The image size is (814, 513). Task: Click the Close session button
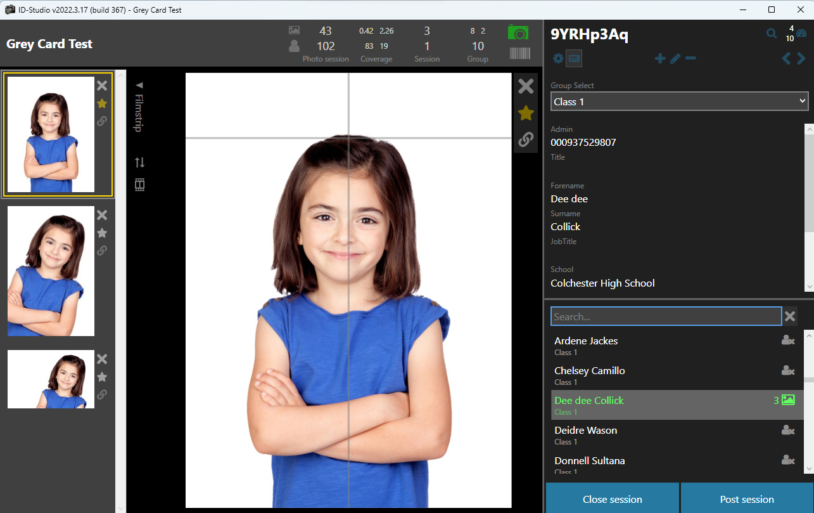click(x=612, y=499)
